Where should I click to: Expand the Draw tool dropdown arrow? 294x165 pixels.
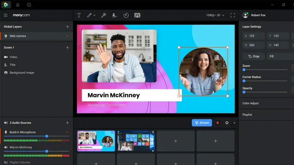pyautogui.click(x=94, y=15)
